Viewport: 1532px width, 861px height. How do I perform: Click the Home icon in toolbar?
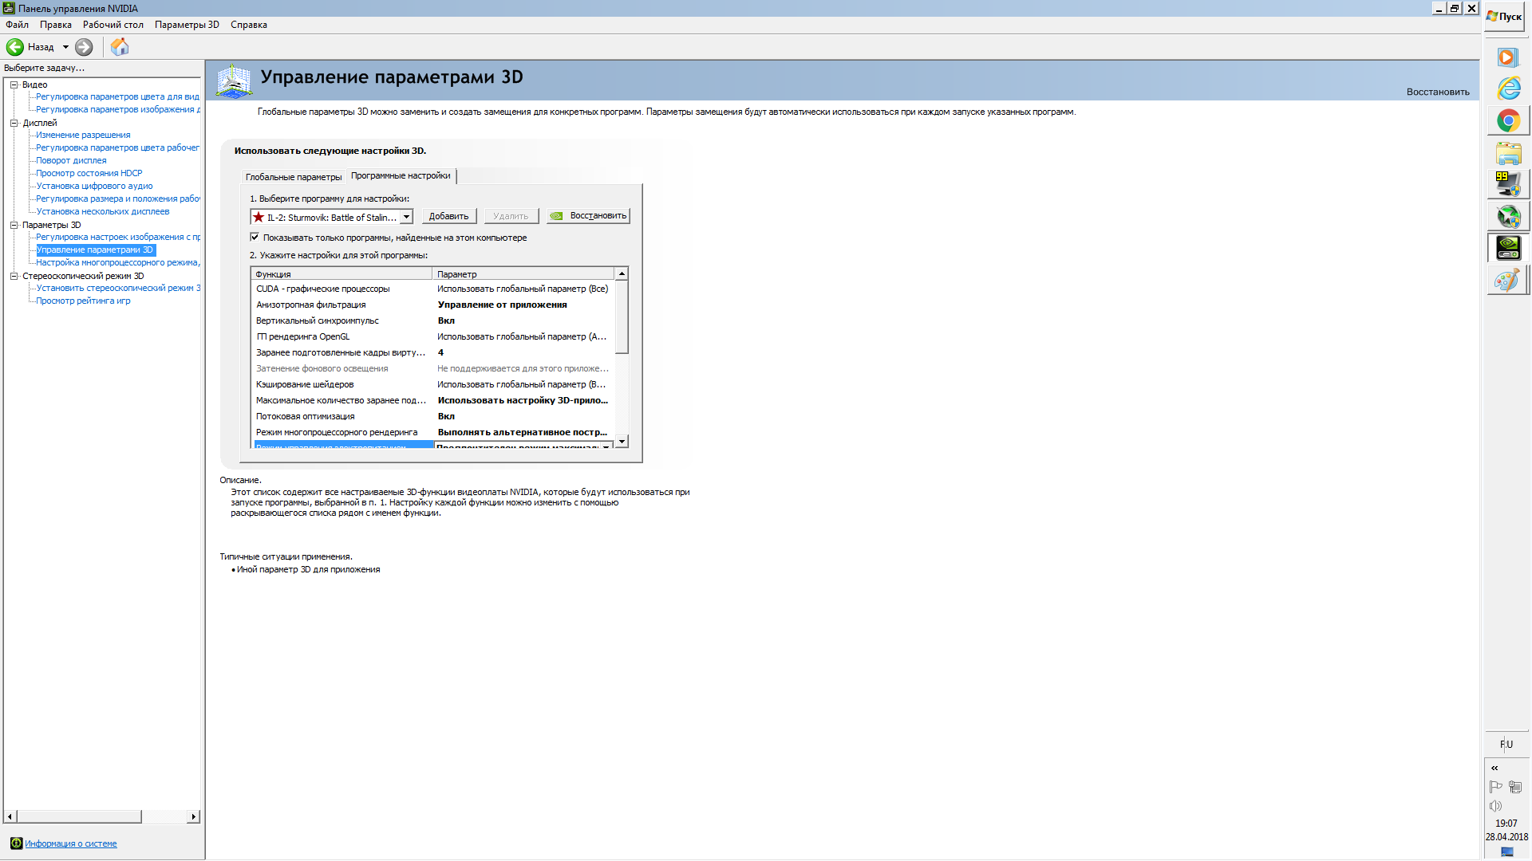click(120, 47)
